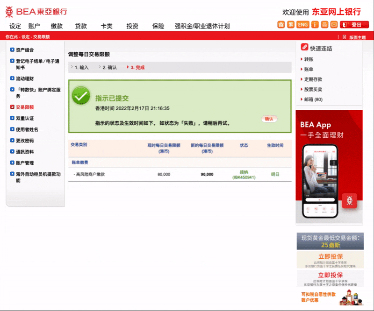Open the 现货黄金最低交易金额 banner
374x311 pixels.
coord(330,241)
